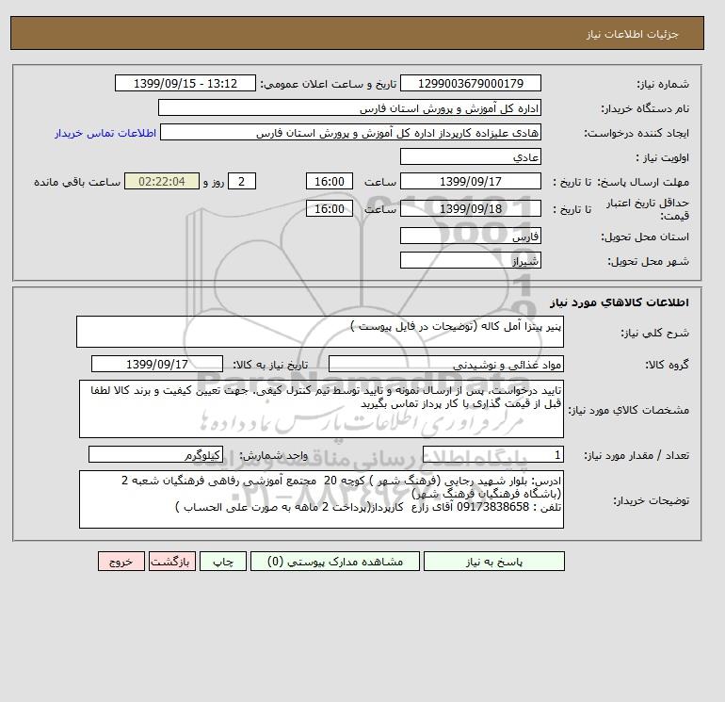Click response deadline date 1399/09/17 field
The width and height of the screenshot is (725, 702).
[x=470, y=182]
